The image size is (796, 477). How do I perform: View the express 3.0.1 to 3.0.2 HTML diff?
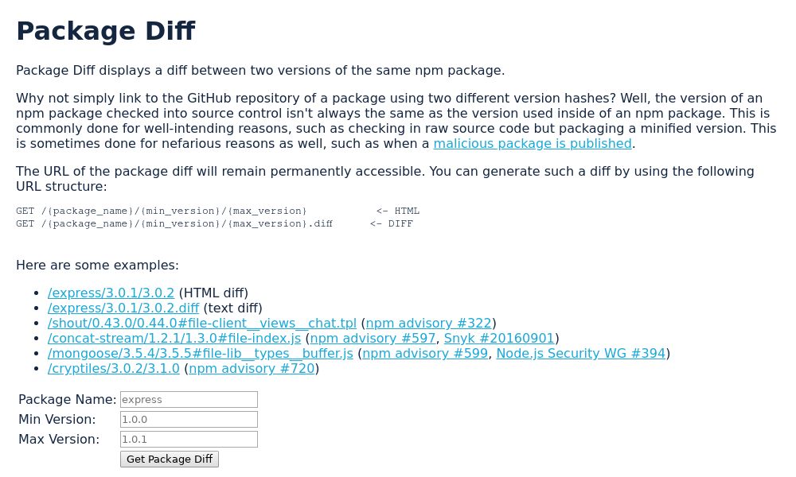[x=111, y=293]
